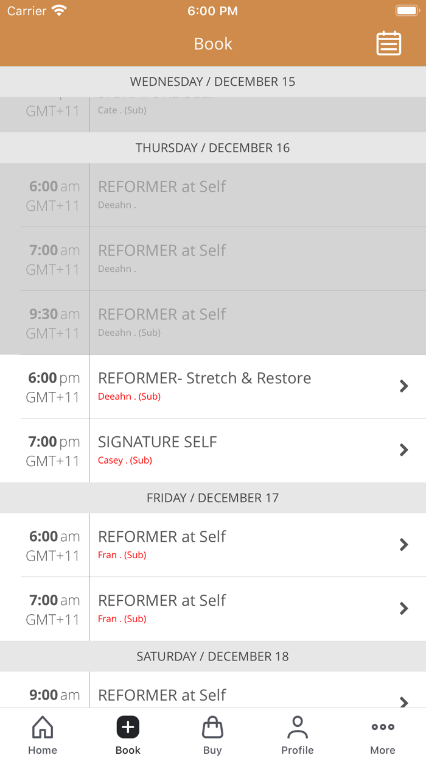Expand the SIGNATURE SELF class chevron
Image resolution: width=426 pixels, height=758 pixels.
pos(403,450)
